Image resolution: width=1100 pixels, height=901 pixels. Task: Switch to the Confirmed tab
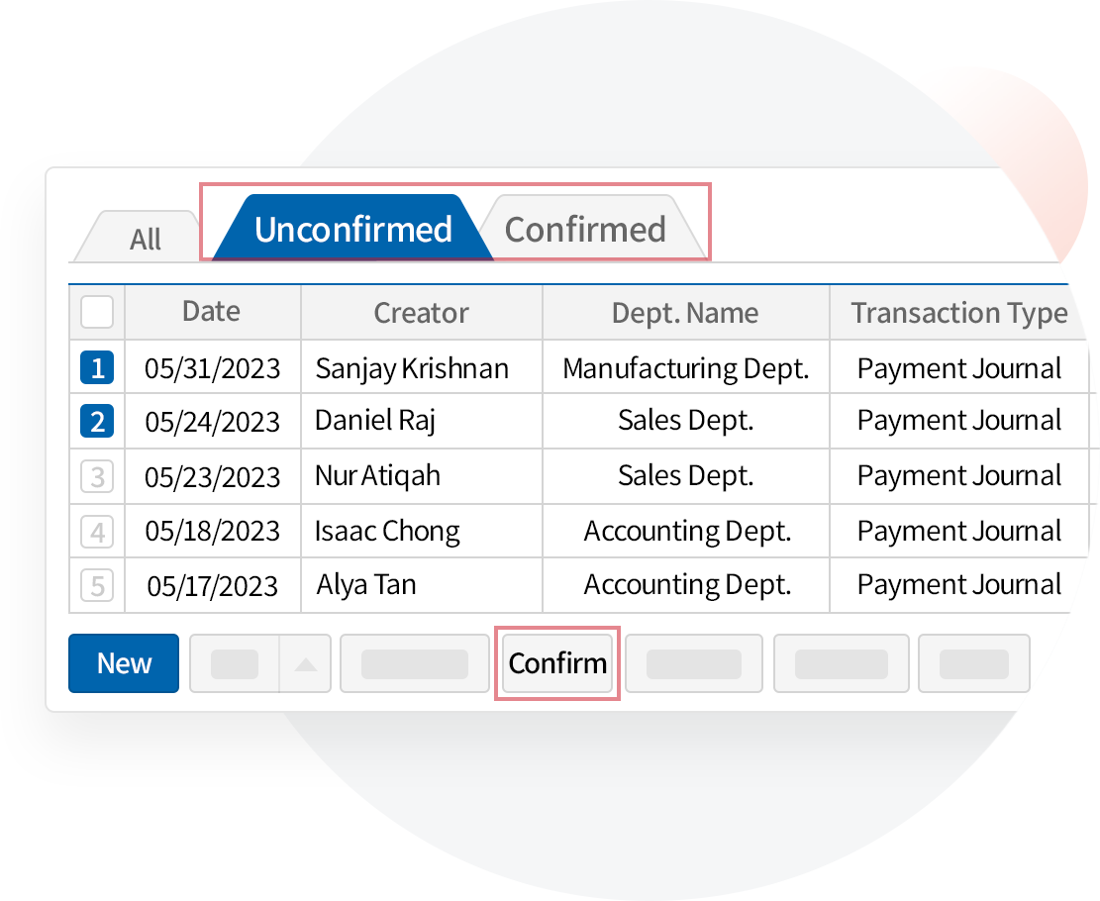[586, 229]
